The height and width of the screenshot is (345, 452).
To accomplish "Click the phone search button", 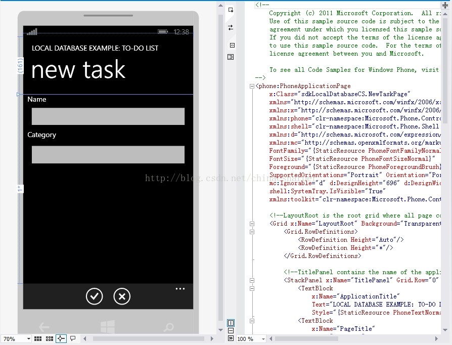I will click(x=169, y=327).
